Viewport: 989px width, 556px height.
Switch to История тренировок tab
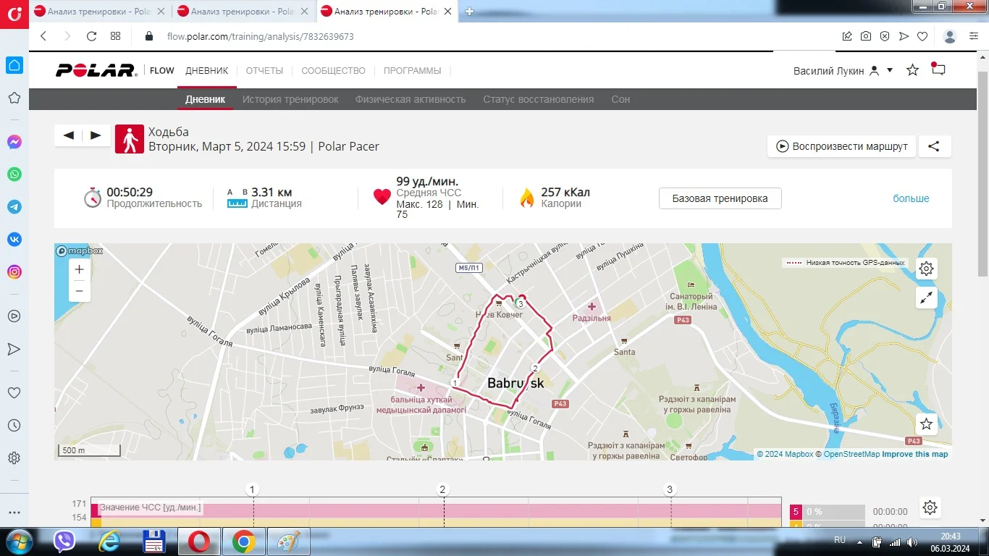pyautogui.click(x=290, y=99)
